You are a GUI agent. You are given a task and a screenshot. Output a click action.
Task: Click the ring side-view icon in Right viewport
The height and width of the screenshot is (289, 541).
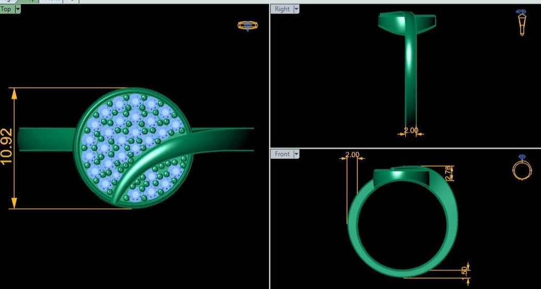[x=521, y=22]
